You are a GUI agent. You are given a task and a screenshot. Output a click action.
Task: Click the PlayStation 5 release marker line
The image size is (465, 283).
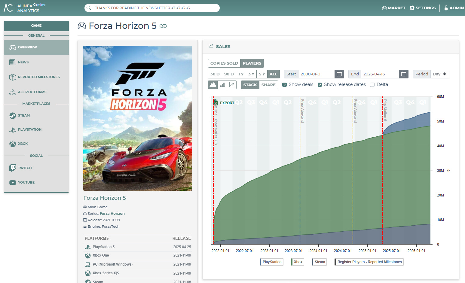coord(383,170)
